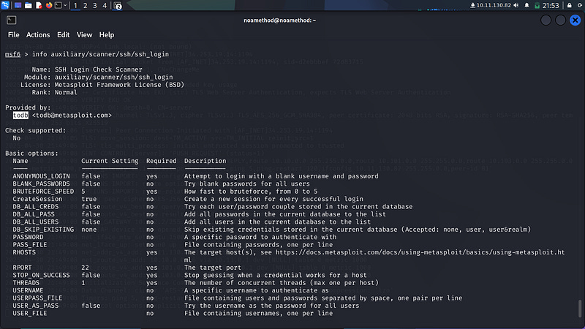Lock the screen via padlock icon

pos(570,5)
